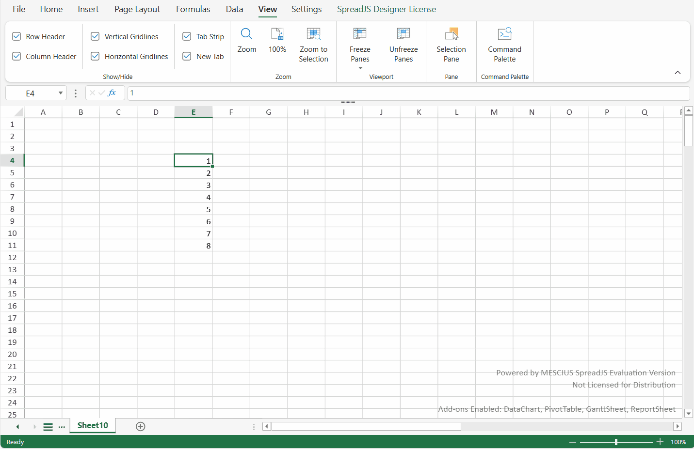The image size is (694, 449).
Task: Click the select-all corner triangle
Action: pos(18,112)
